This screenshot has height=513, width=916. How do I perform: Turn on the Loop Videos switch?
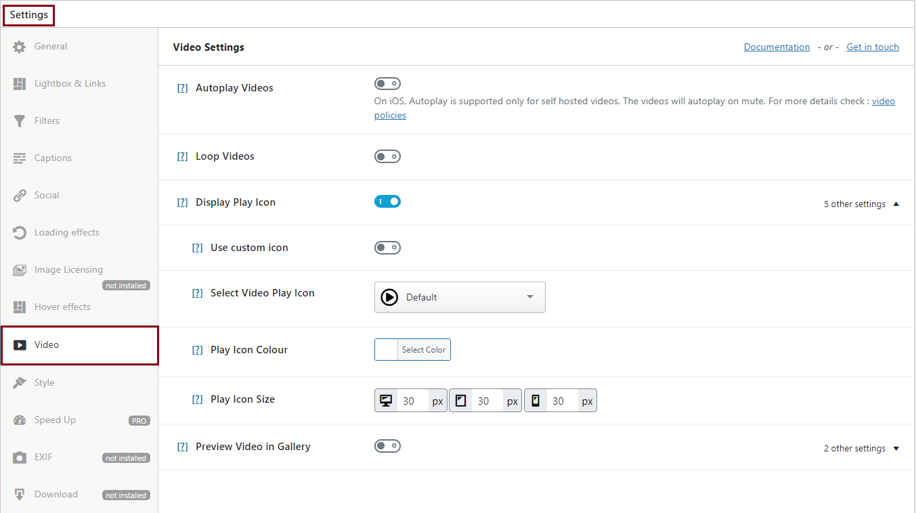click(387, 156)
